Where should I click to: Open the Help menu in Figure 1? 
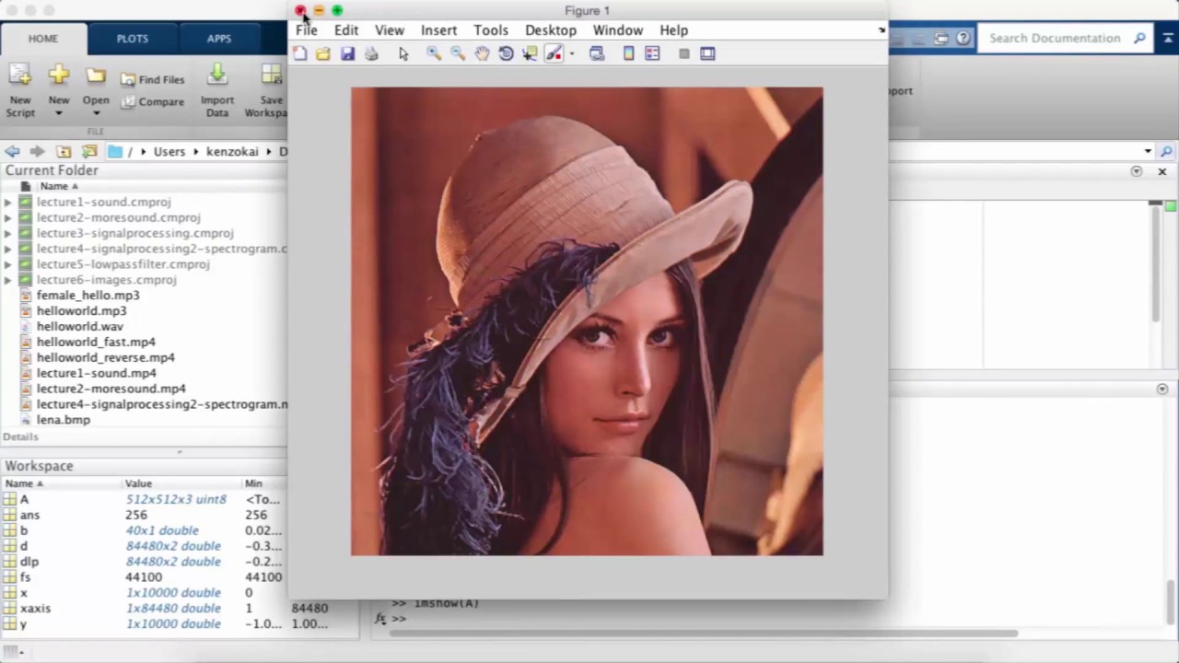coord(673,30)
